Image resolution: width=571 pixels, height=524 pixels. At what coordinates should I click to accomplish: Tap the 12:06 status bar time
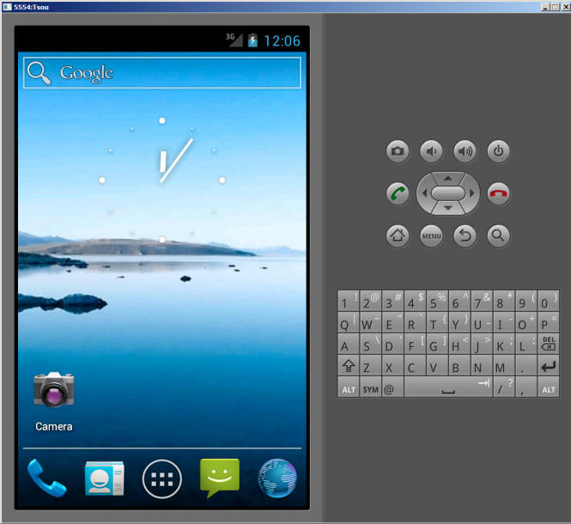282,41
